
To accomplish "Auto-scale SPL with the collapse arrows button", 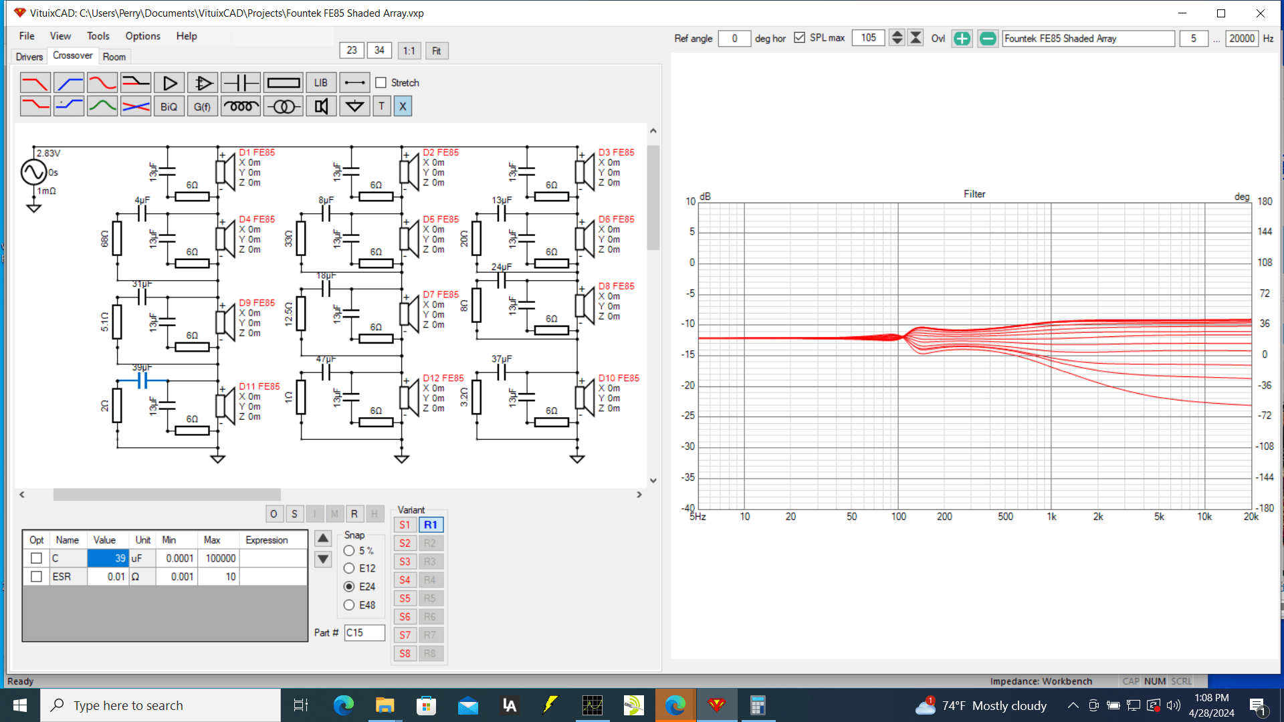I will tap(916, 38).
